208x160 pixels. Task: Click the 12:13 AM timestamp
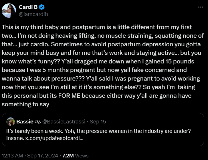(12, 156)
